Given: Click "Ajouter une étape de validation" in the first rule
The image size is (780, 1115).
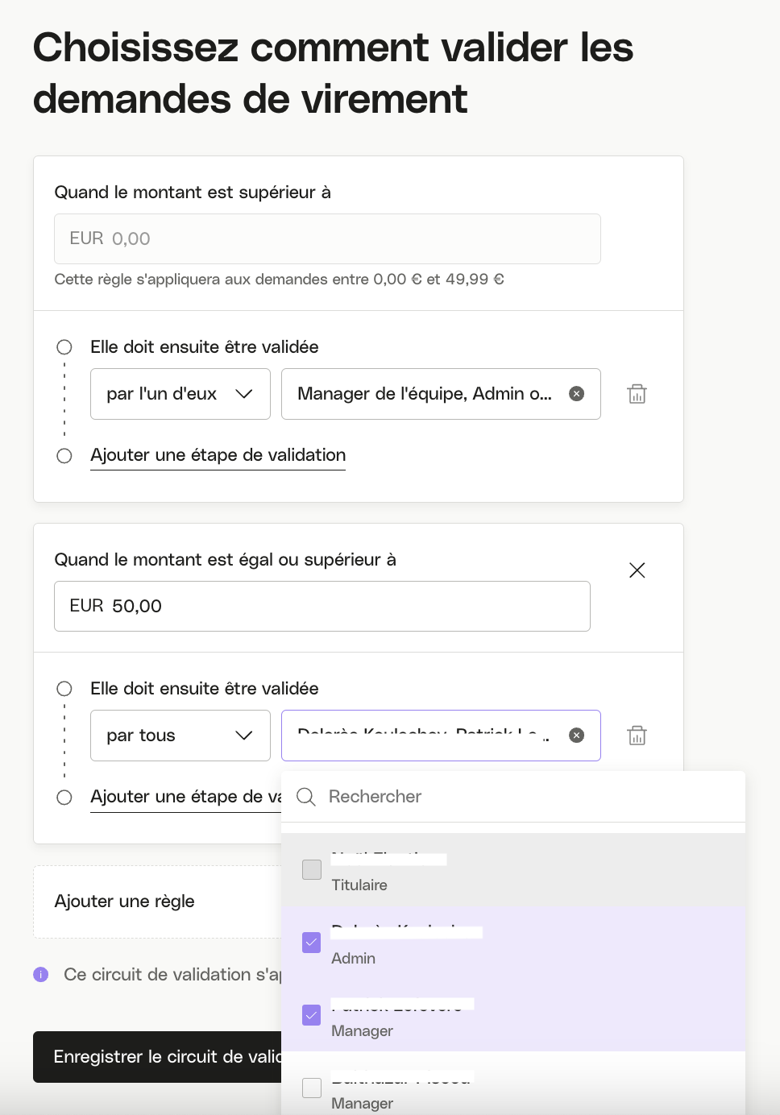Looking at the screenshot, I should pos(218,455).
